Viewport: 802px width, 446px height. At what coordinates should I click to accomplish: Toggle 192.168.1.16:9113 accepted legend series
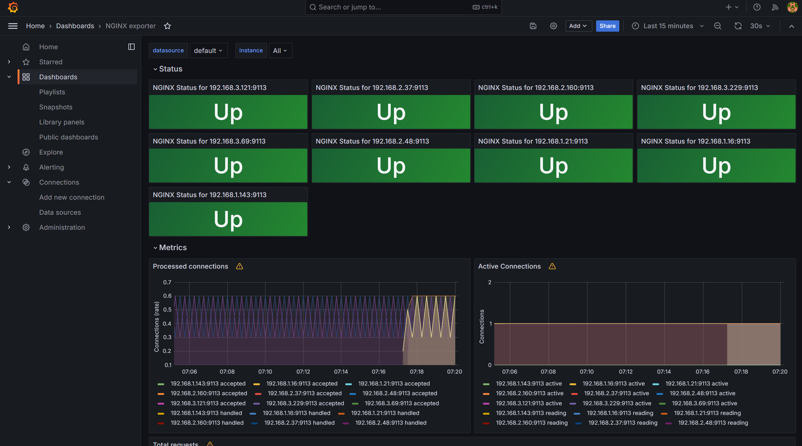301,384
